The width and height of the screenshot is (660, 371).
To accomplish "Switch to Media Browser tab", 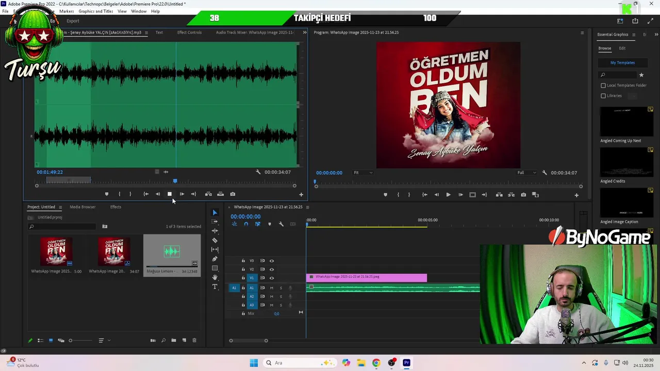I will [82, 207].
